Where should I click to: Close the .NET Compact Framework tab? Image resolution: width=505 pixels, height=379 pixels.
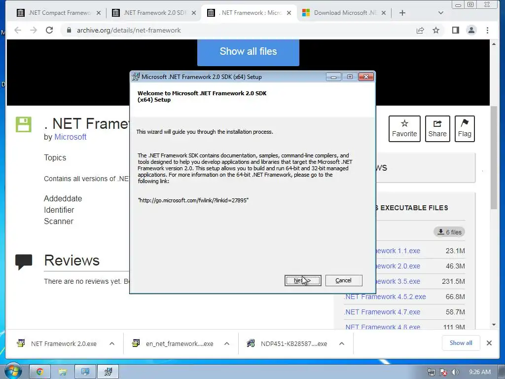pyautogui.click(x=99, y=13)
